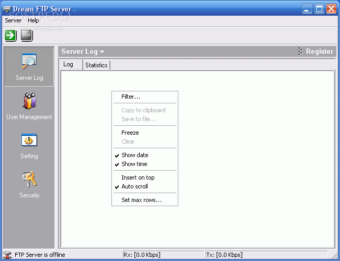Open the Server menu
Screen dimensions: 340x261
point(13,20)
